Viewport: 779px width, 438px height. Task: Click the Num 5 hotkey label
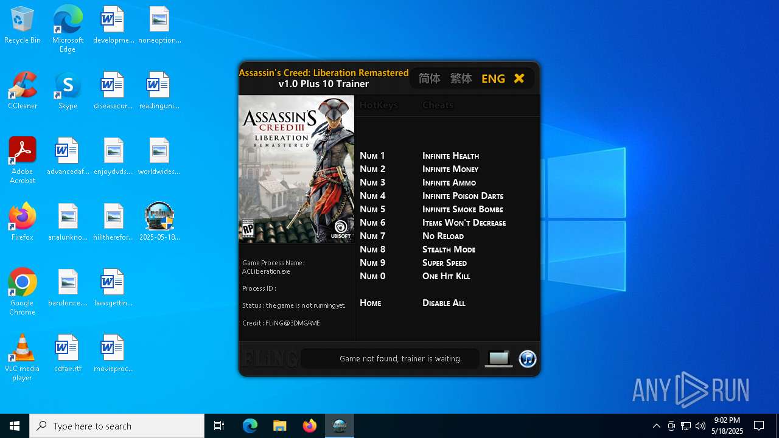(x=372, y=209)
